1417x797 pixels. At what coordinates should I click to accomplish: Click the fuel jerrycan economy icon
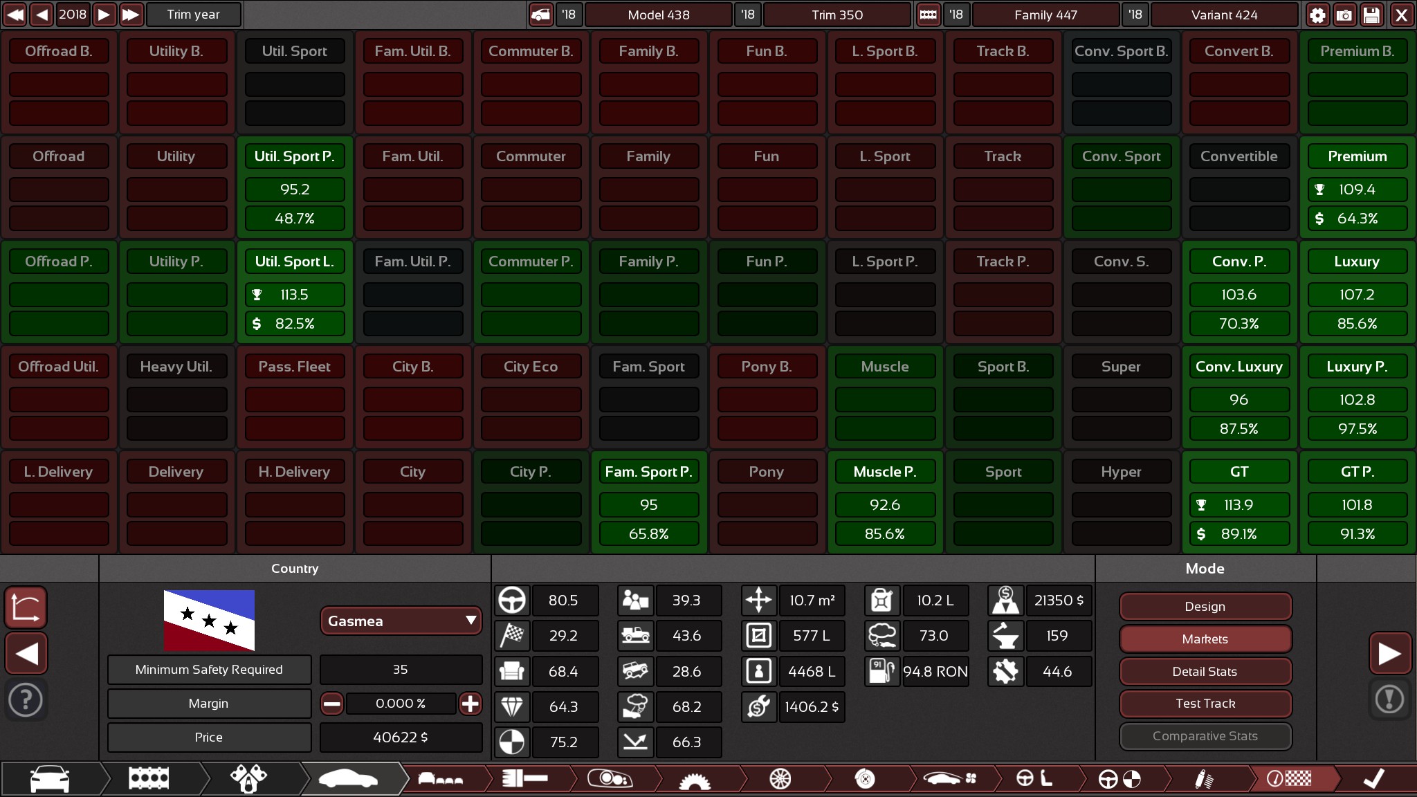882,600
